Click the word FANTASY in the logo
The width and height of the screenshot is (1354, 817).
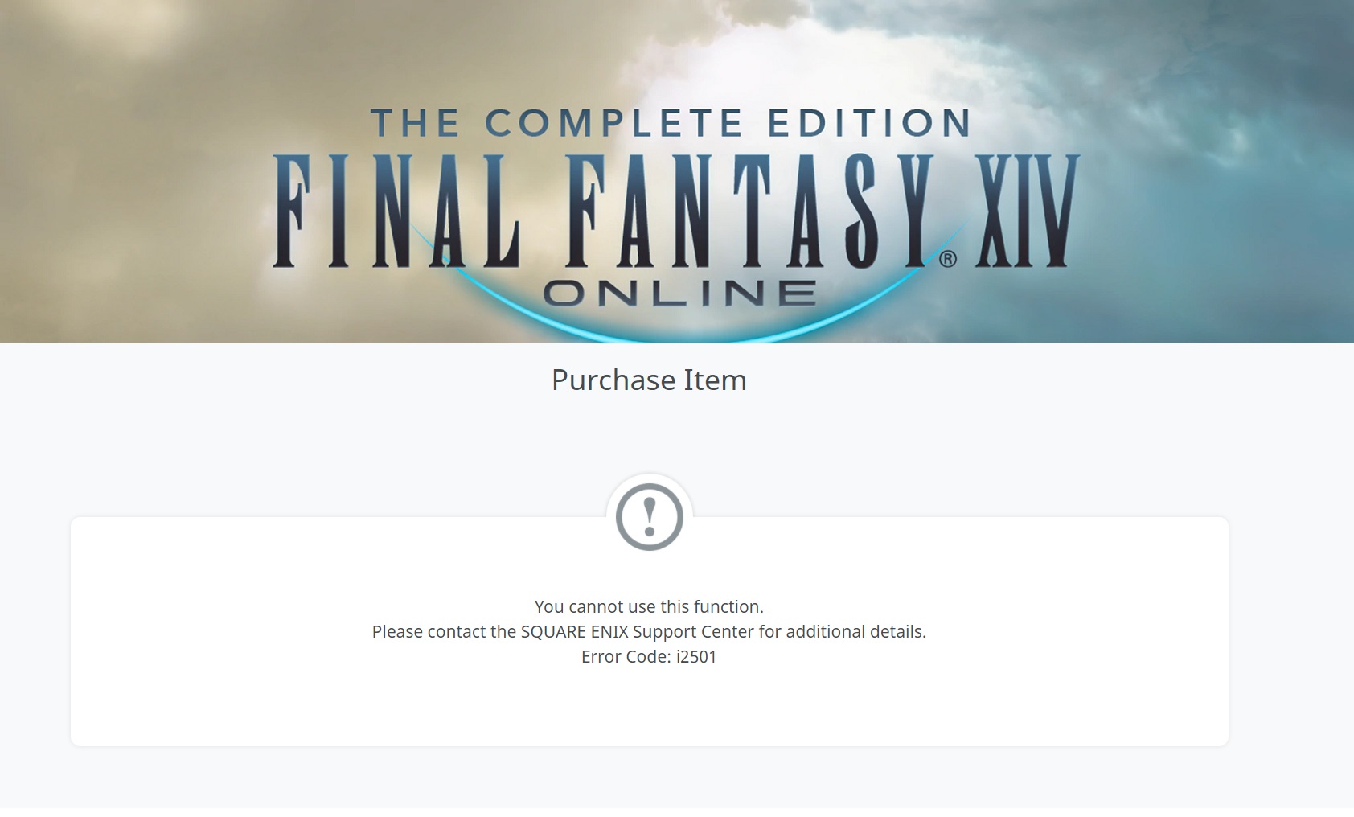click(749, 211)
